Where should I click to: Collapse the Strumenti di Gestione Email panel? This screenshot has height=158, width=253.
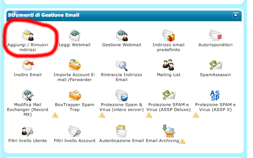point(236,16)
